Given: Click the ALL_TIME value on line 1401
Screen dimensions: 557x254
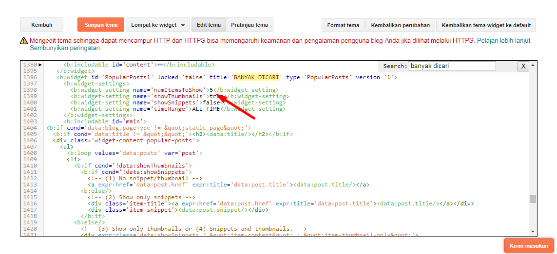Looking at the screenshot, I should pos(206,109).
